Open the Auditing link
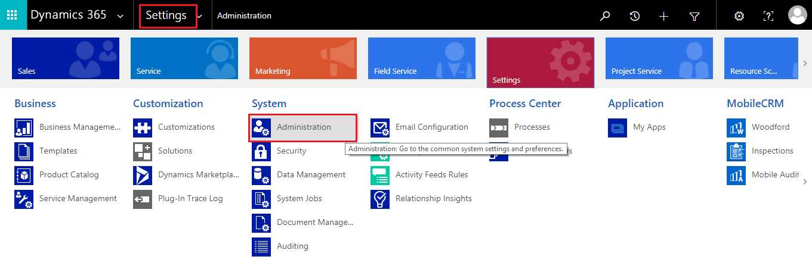The image size is (812, 272). (292, 246)
